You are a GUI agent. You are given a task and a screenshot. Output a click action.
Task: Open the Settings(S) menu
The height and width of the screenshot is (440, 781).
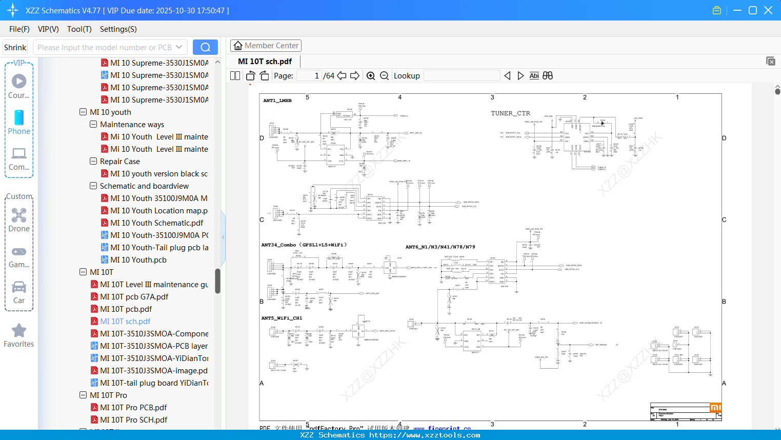coord(118,29)
